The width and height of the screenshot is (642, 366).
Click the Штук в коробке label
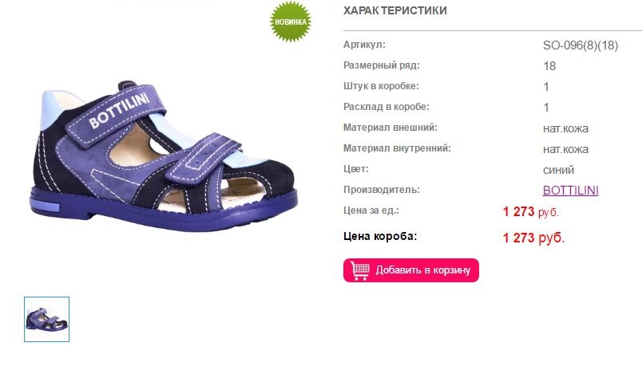click(x=381, y=86)
